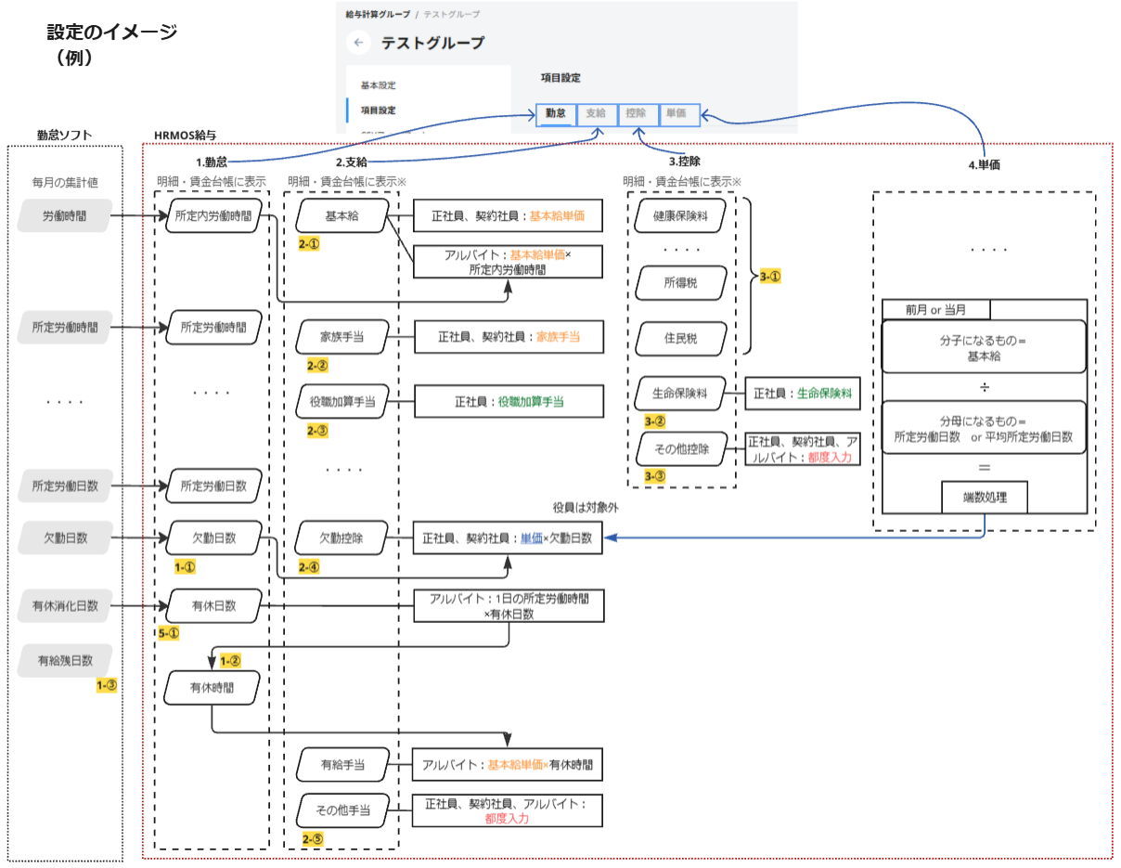Viewport: 1121px width, 868px height.
Task: Click the 有休消化日数 attendance tag
Action: tap(64, 607)
